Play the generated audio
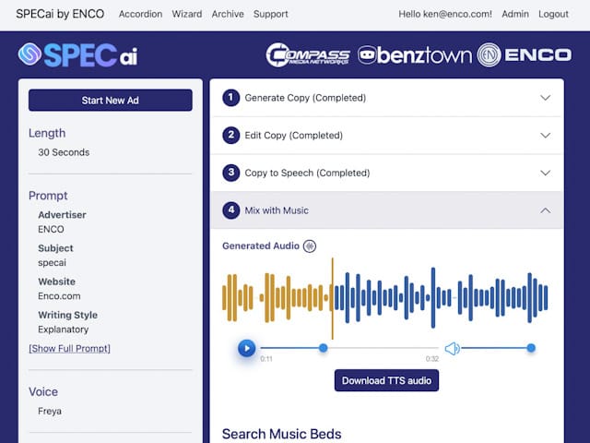The height and width of the screenshot is (443, 590). click(247, 348)
